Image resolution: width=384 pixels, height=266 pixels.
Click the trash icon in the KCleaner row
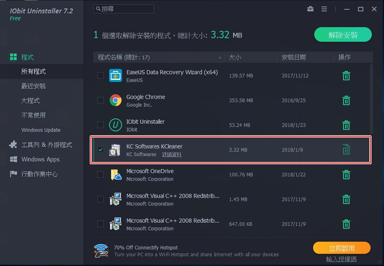(346, 149)
